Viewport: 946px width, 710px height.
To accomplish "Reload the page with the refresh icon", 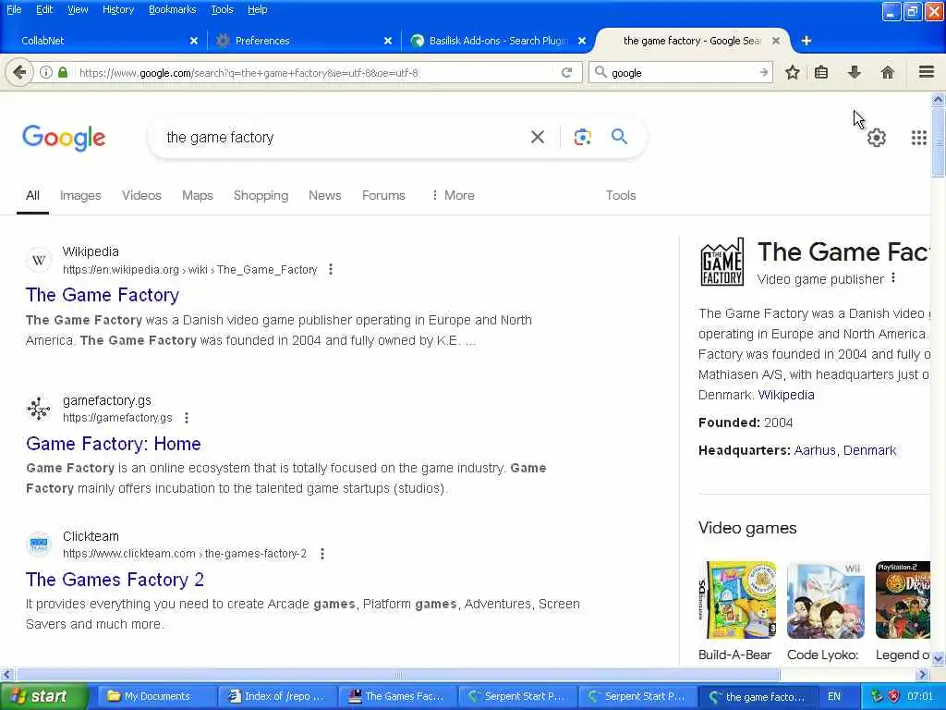I will (x=566, y=72).
